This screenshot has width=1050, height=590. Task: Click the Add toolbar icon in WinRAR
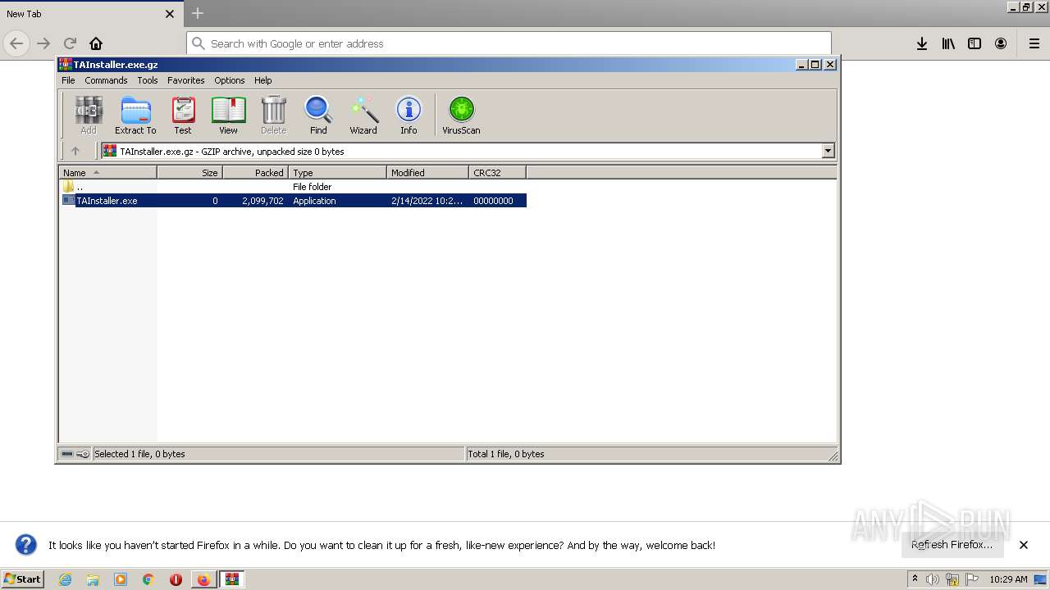click(x=89, y=115)
